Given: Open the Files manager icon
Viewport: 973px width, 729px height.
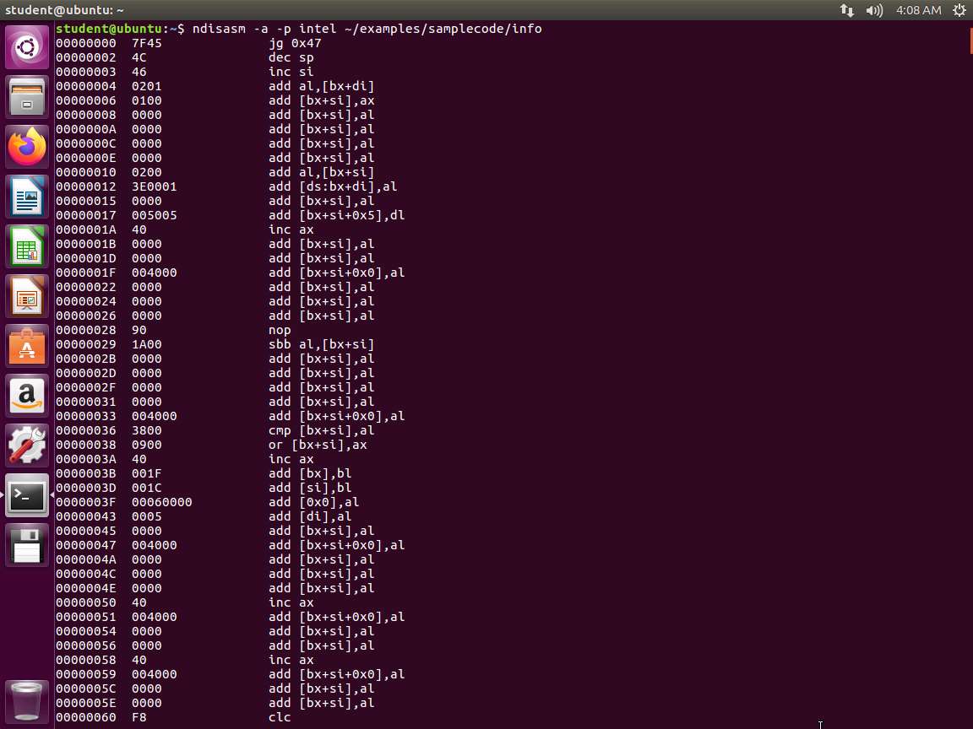Looking at the screenshot, I should click(27, 97).
